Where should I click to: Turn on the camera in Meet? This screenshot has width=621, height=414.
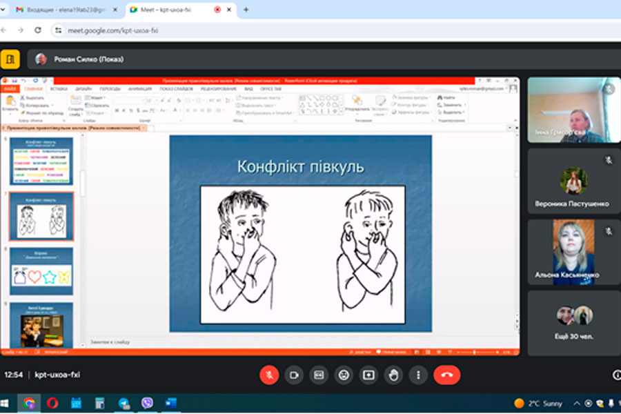294,375
